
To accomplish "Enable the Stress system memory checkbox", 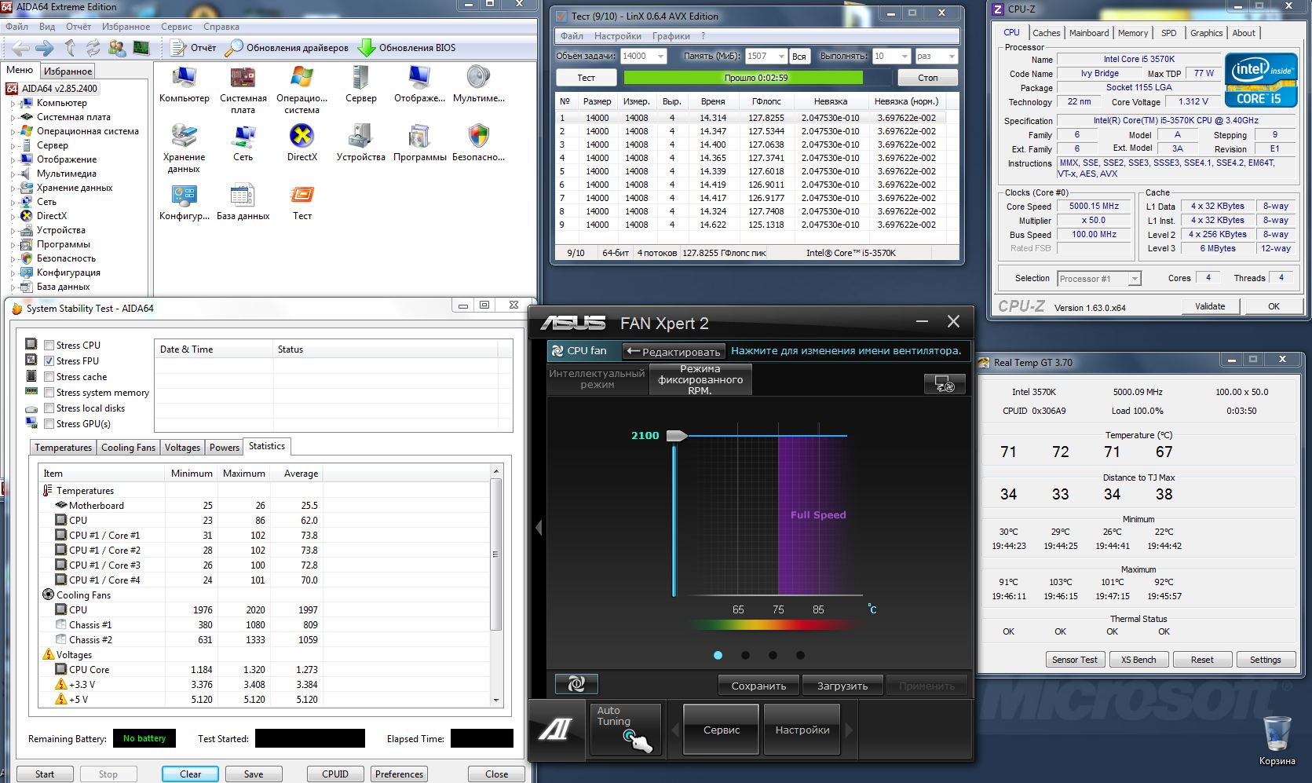I will [49, 393].
